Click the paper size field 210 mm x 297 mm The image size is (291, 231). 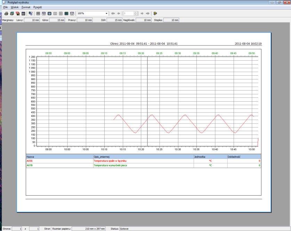tap(89, 229)
